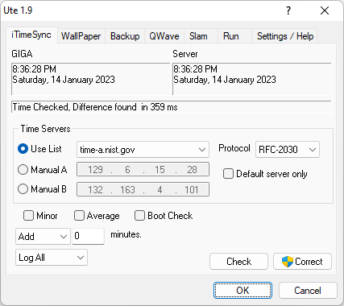Open the WallPaper tab
The width and height of the screenshot is (344, 306).
tap(81, 36)
